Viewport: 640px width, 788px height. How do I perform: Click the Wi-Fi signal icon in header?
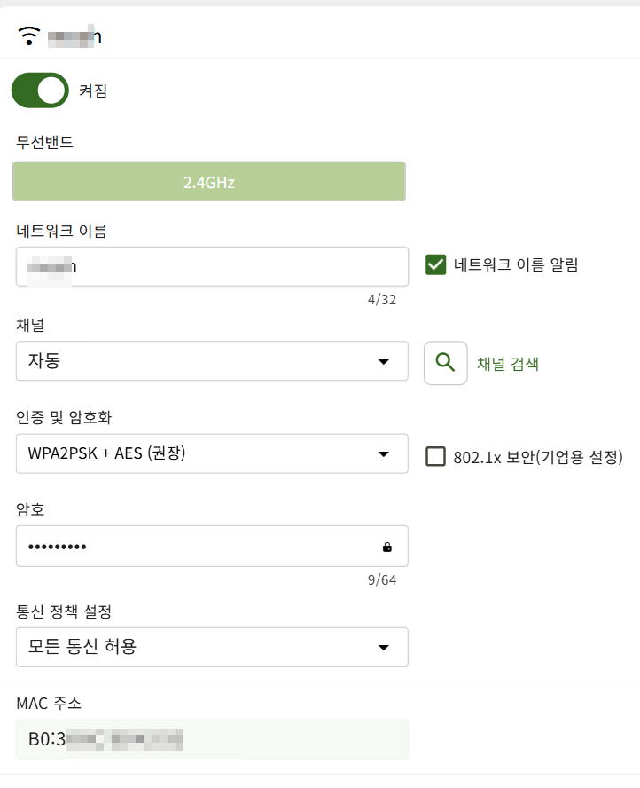(x=28, y=35)
